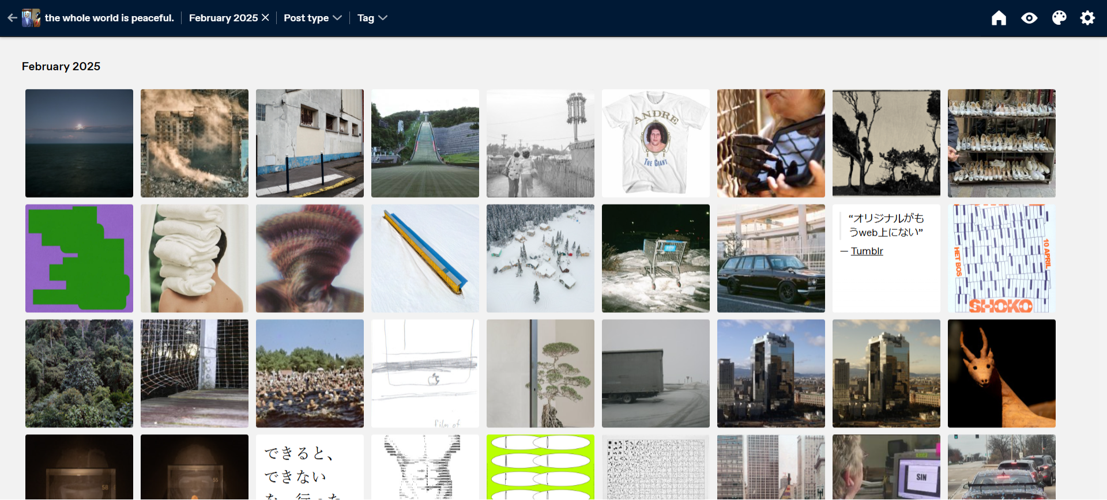Open the green shape on purple thumbnail
The image size is (1107, 500).
click(x=79, y=259)
